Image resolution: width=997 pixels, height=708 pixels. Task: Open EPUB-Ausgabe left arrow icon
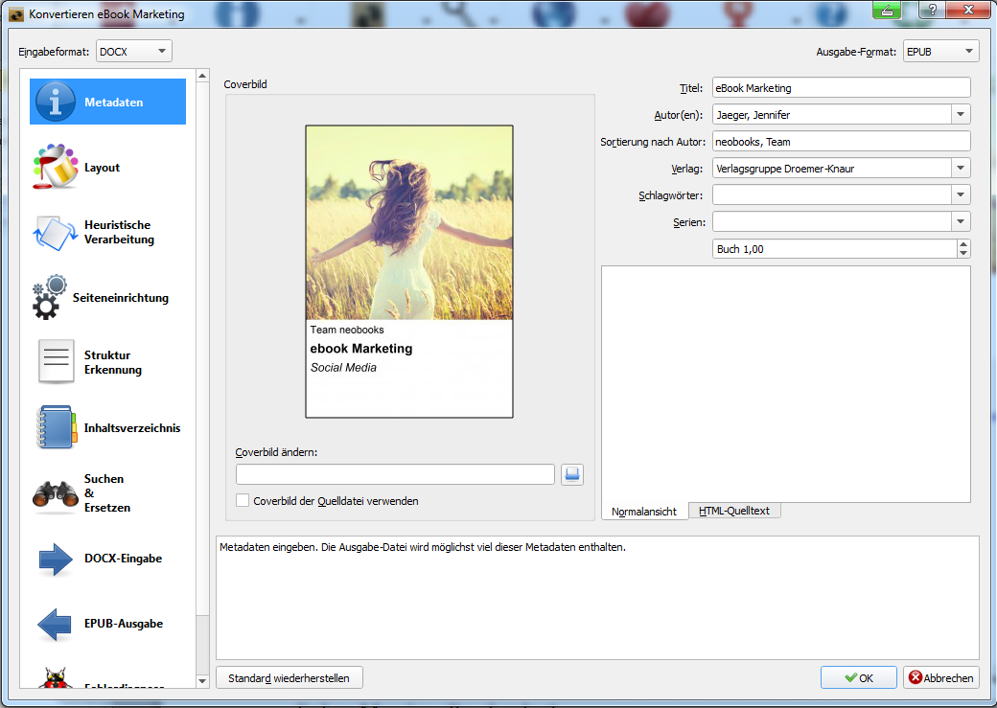tap(55, 624)
